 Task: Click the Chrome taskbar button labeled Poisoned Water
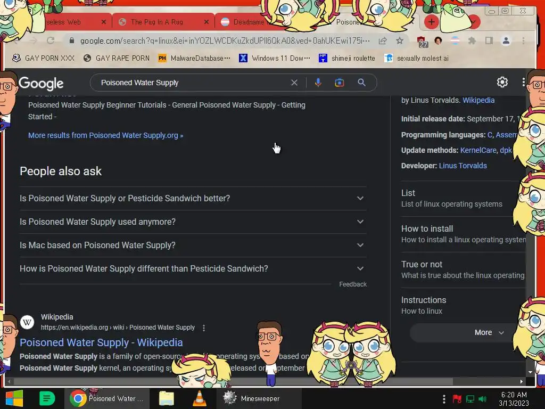[107, 398]
